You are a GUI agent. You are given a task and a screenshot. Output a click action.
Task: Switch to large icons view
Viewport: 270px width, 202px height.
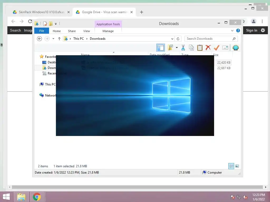pyautogui.click(x=237, y=166)
